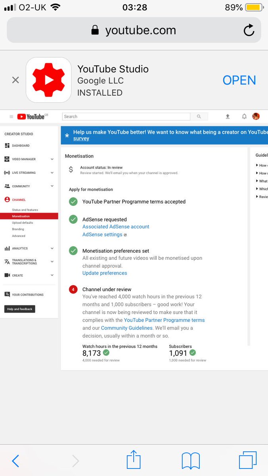The width and height of the screenshot is (268, 476).
Task: Open the YouTube hamburger menu
Action: pyautogui.click(x=11, y=117)
